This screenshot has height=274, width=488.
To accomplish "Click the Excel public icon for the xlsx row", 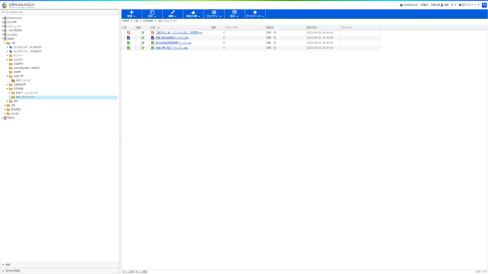I will click(128, 48).
